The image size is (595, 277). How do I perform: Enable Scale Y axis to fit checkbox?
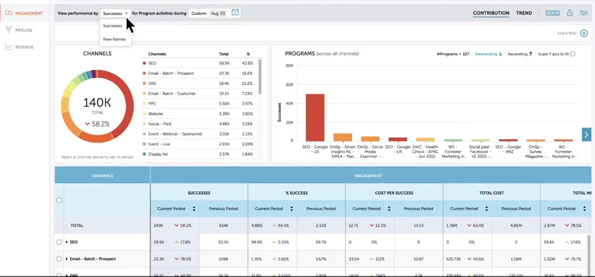[x=573, y=54]
